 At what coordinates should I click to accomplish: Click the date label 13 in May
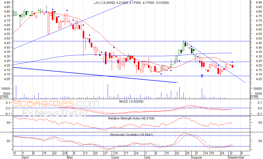(x=85, y=153)
